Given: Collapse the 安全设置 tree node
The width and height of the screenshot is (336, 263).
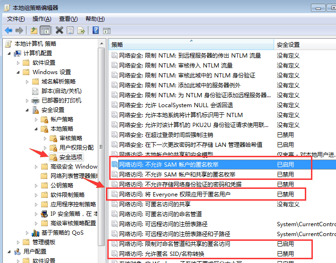Looking at the screenshot, I should pyautogui.click(x=27, y=110).
